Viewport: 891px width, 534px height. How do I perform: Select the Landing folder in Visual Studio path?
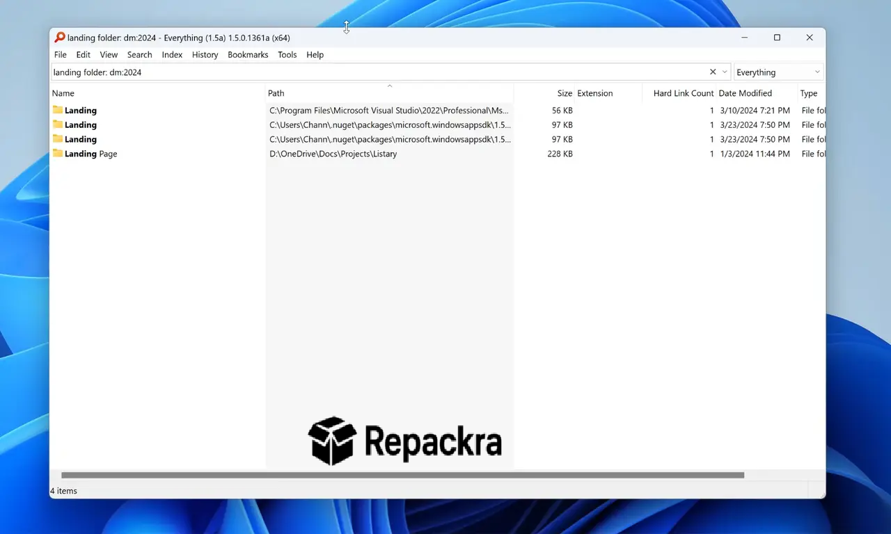pos(81,111)
